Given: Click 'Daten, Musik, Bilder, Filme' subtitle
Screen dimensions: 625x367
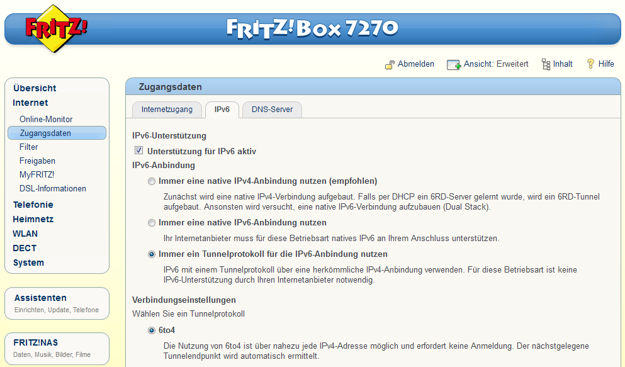Looking at the screenshot, I should (52, 354).
